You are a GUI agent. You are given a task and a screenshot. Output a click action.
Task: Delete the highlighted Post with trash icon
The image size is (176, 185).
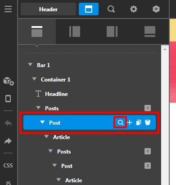[148, 122]
